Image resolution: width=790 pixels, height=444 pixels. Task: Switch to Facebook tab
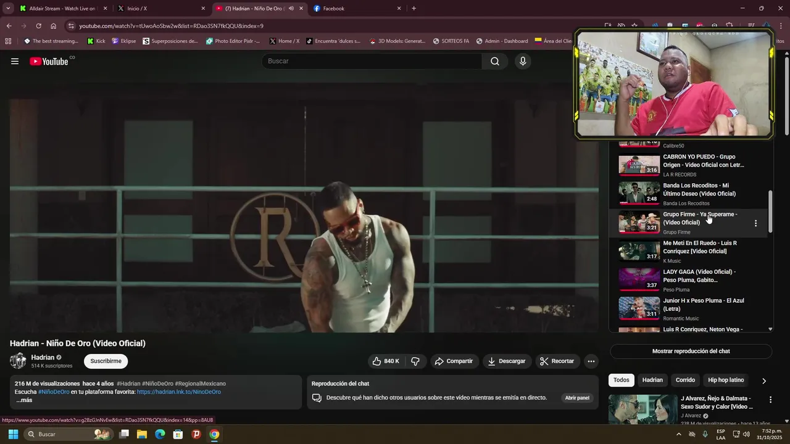coord(357,9)
